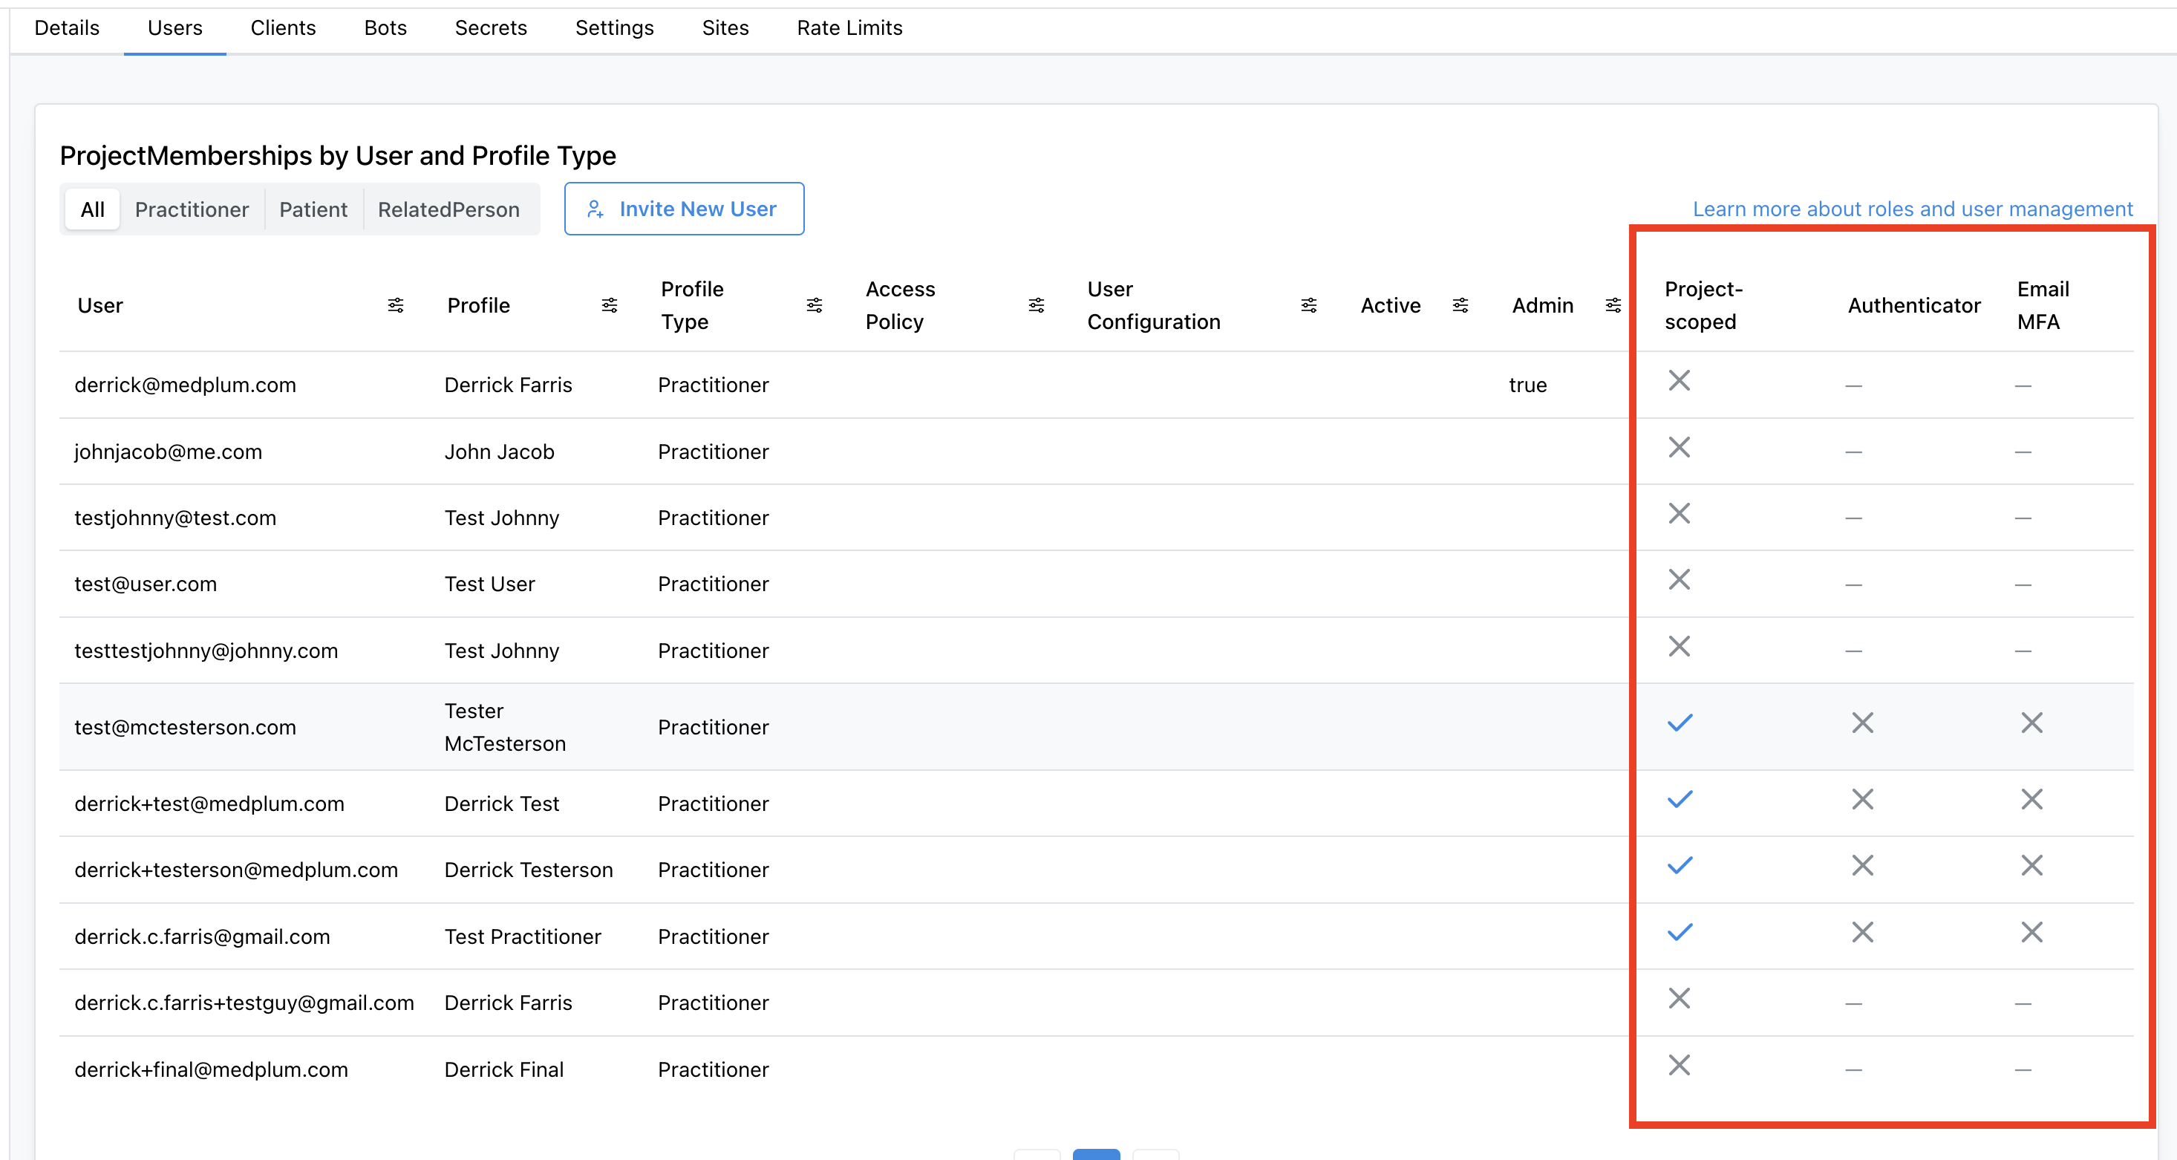2177x1160 pixels.
Task: Click the derrick.c.farris+testguy@gmail.com user cell
Action: [x=244, y=1003]
